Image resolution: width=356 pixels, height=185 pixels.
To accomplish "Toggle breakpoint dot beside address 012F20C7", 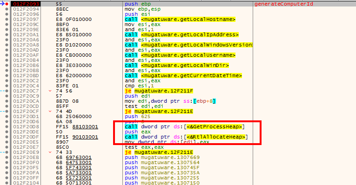I will pos(7,91).
